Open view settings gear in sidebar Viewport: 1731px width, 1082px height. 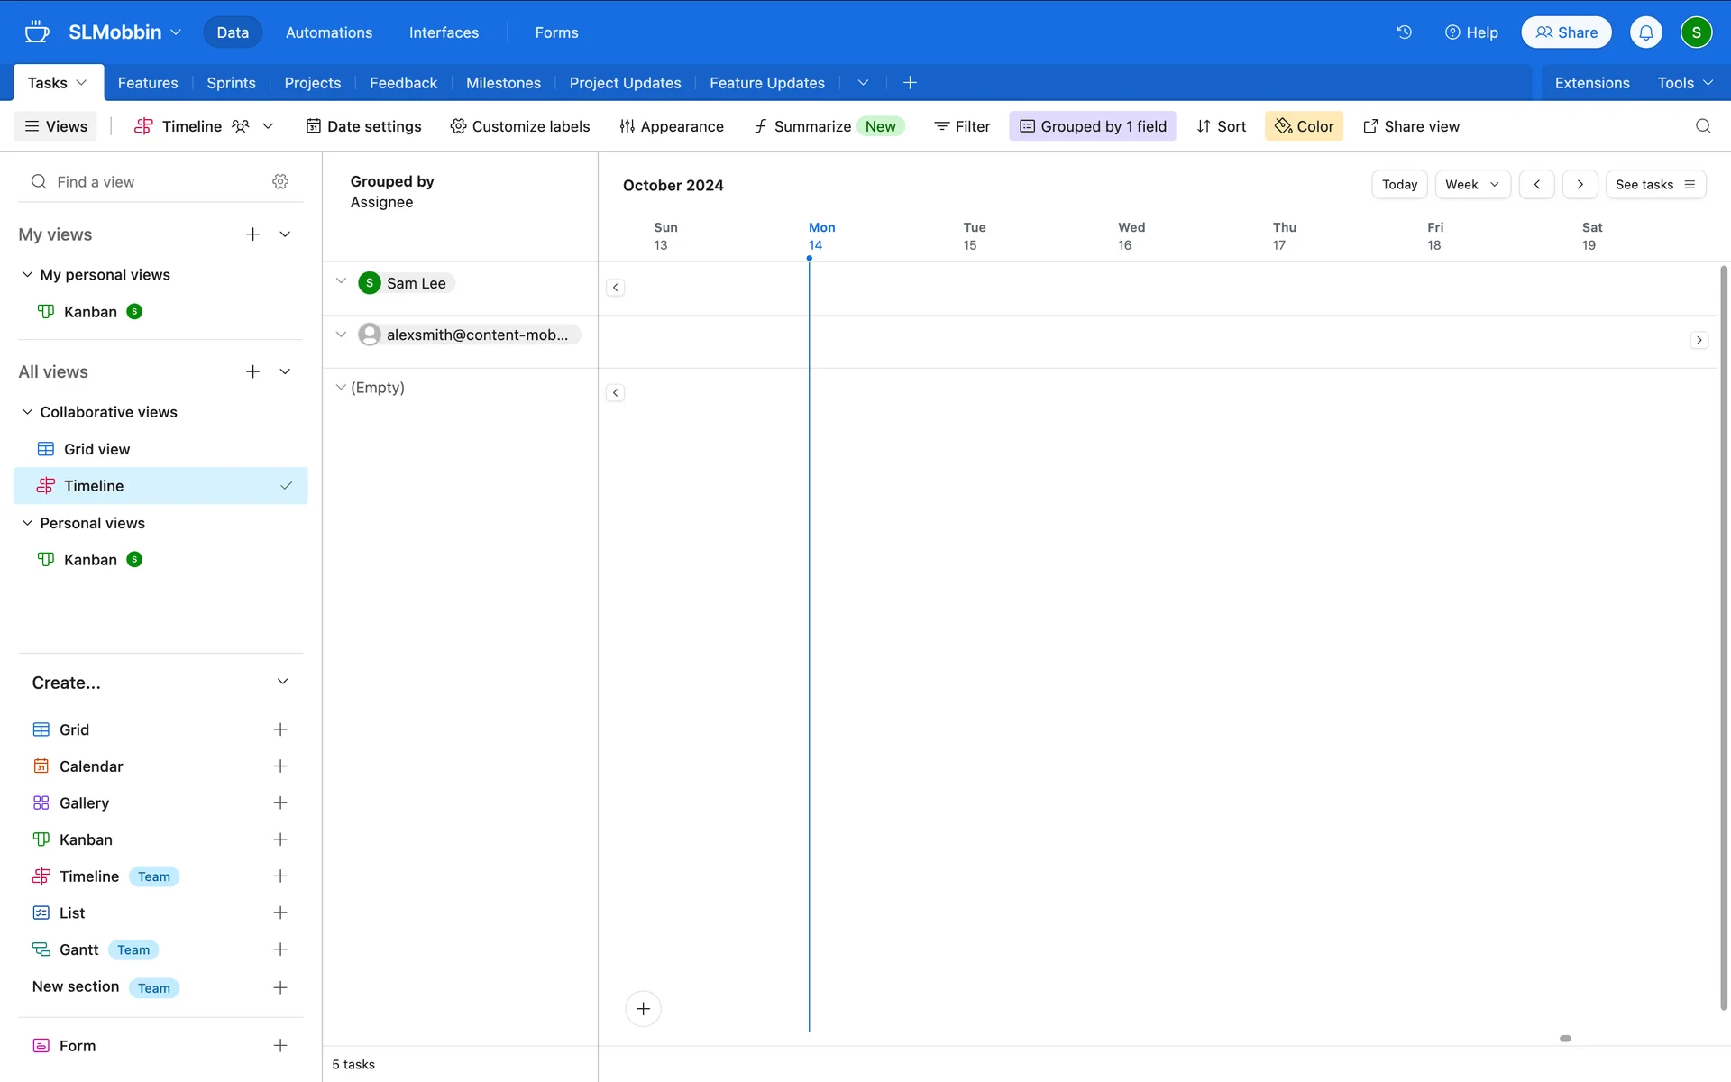[280, 182]
